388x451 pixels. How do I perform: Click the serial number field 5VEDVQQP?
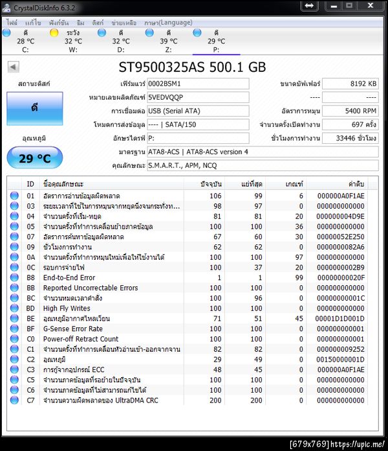tap(198, 97)
